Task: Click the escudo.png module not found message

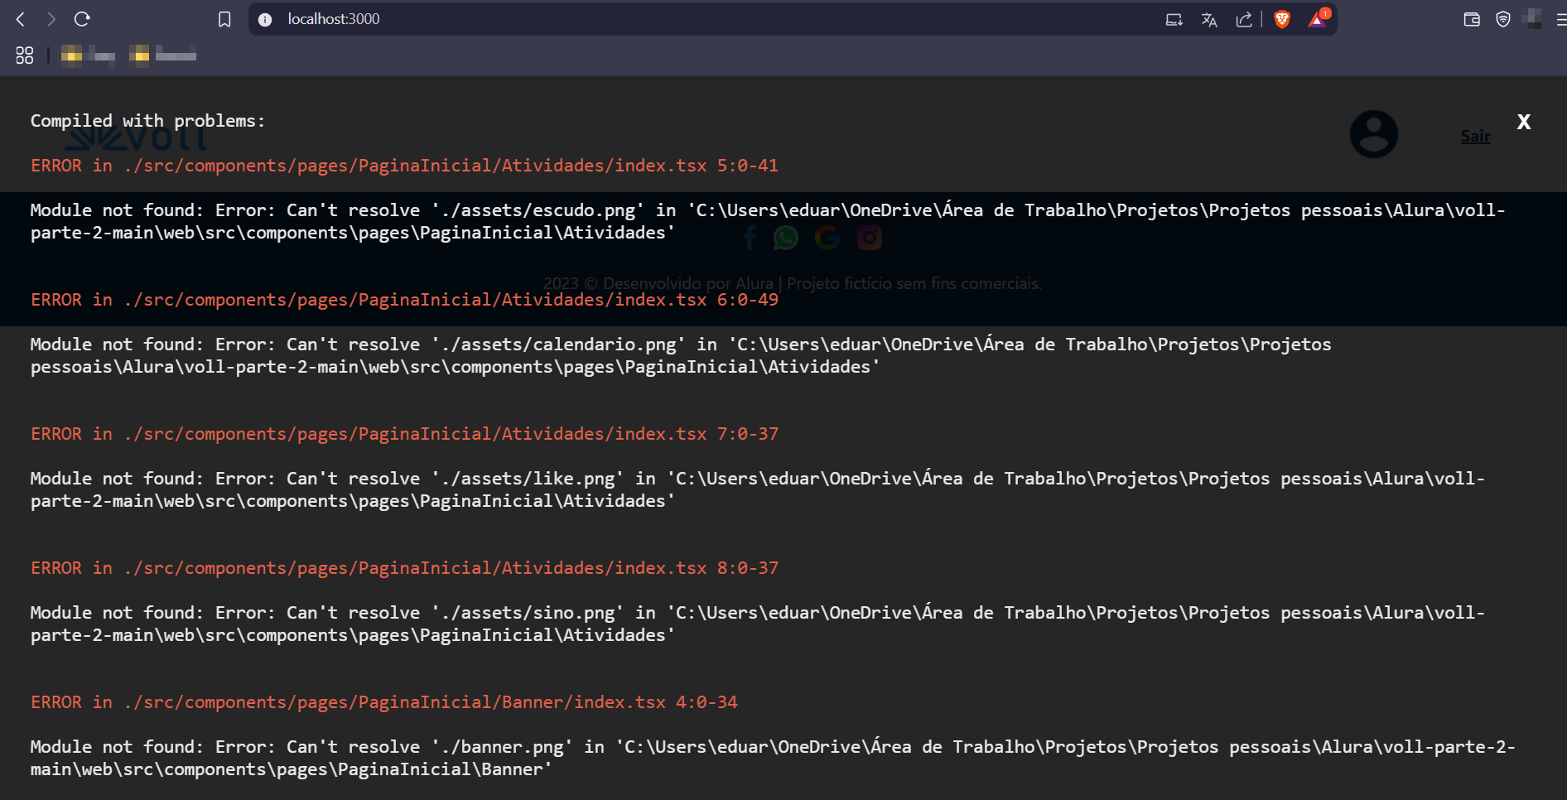Action: (x=768, y=221)
